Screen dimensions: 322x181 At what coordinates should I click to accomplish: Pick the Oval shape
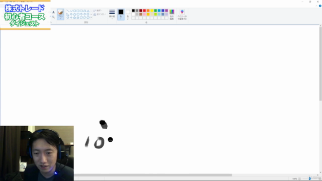click(x=74, y=11)
